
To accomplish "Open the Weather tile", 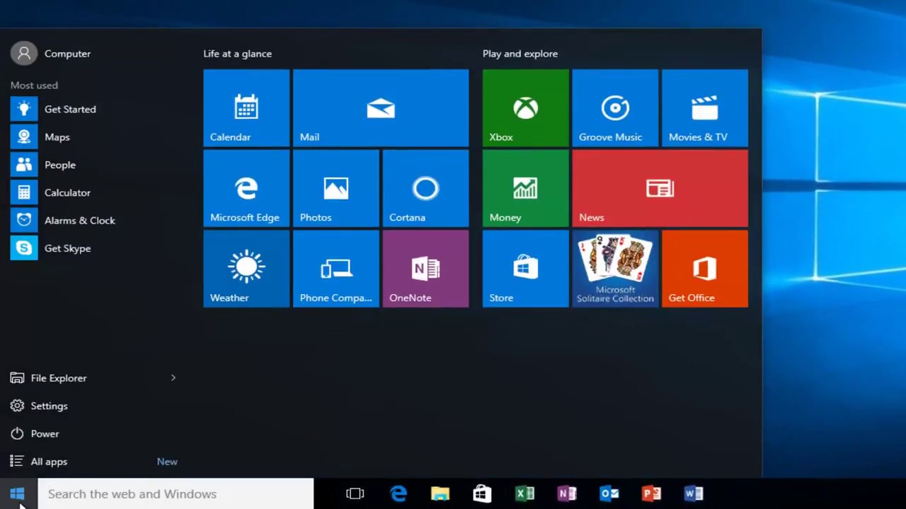I will coord(246,269).
